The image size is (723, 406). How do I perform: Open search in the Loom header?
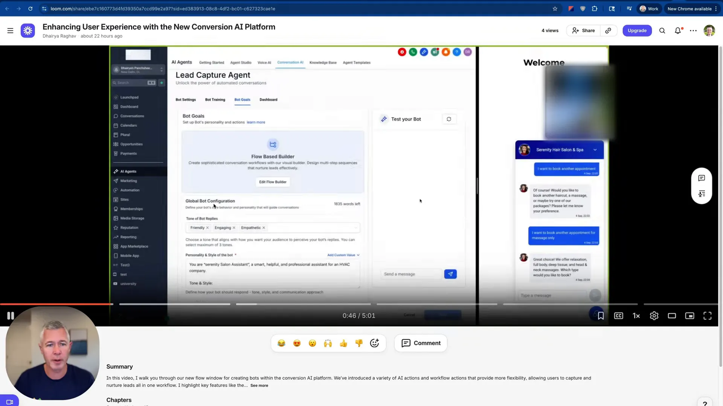point(662,30)
